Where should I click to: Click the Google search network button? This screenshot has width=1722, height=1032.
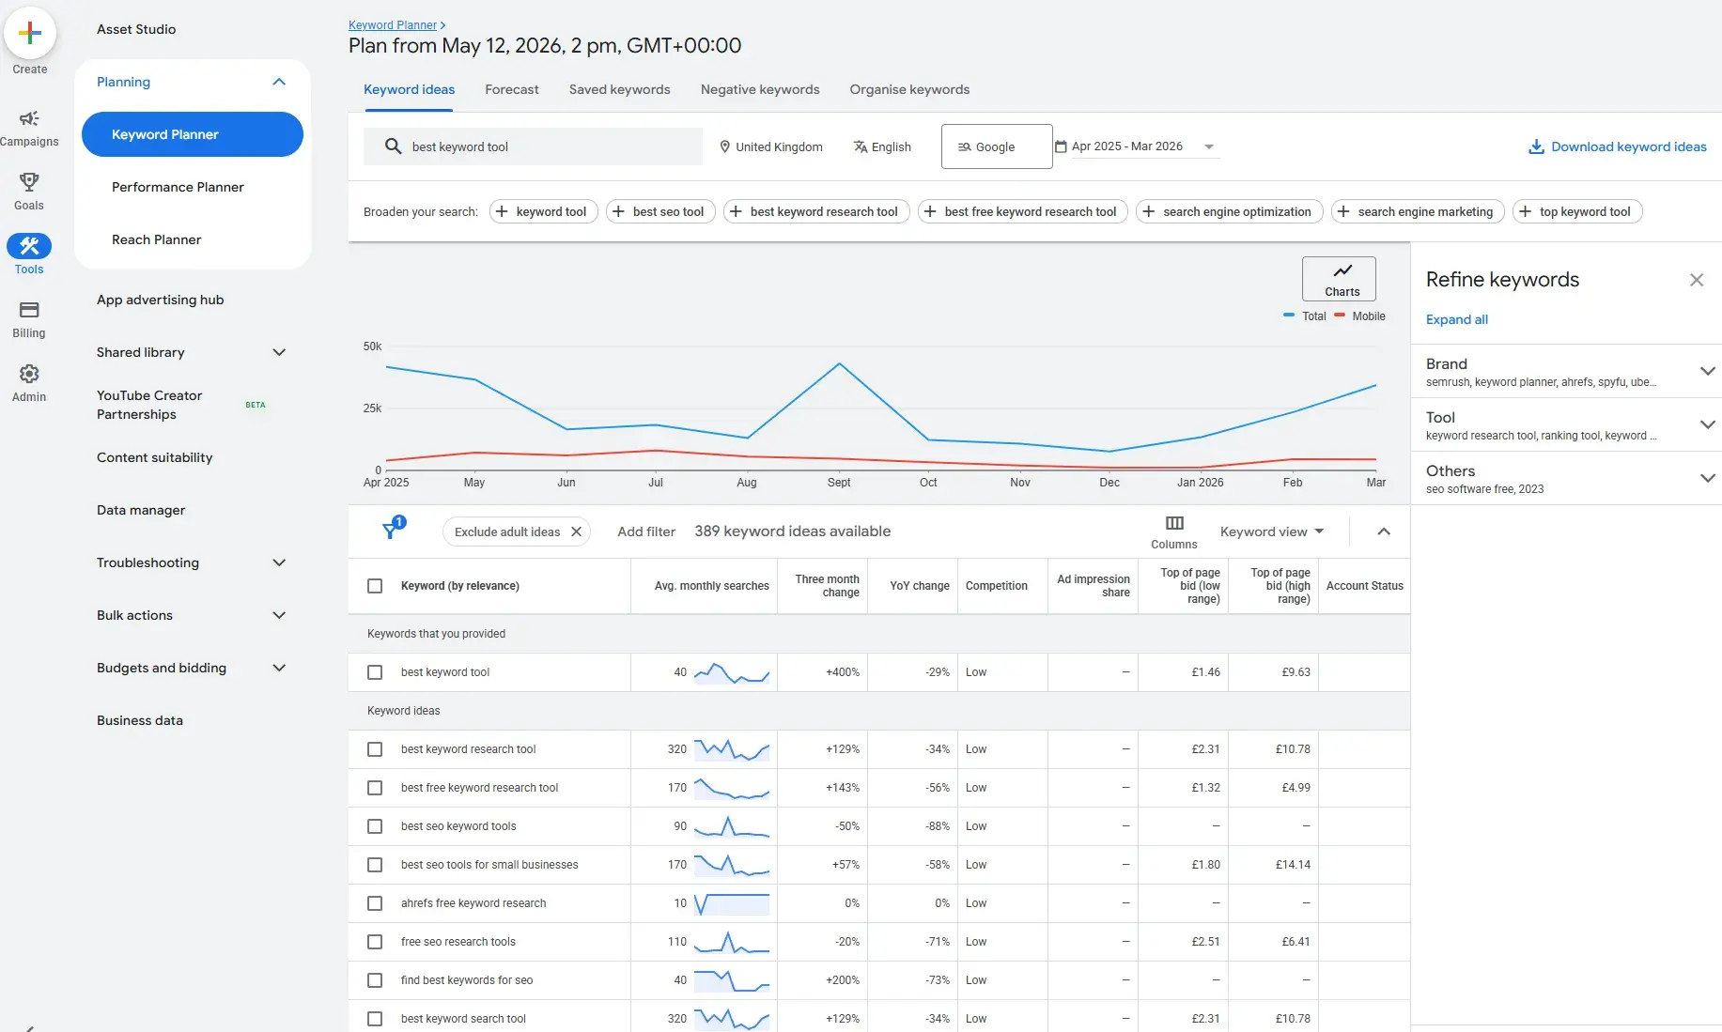pyautogui.click(x=997, y=146)
